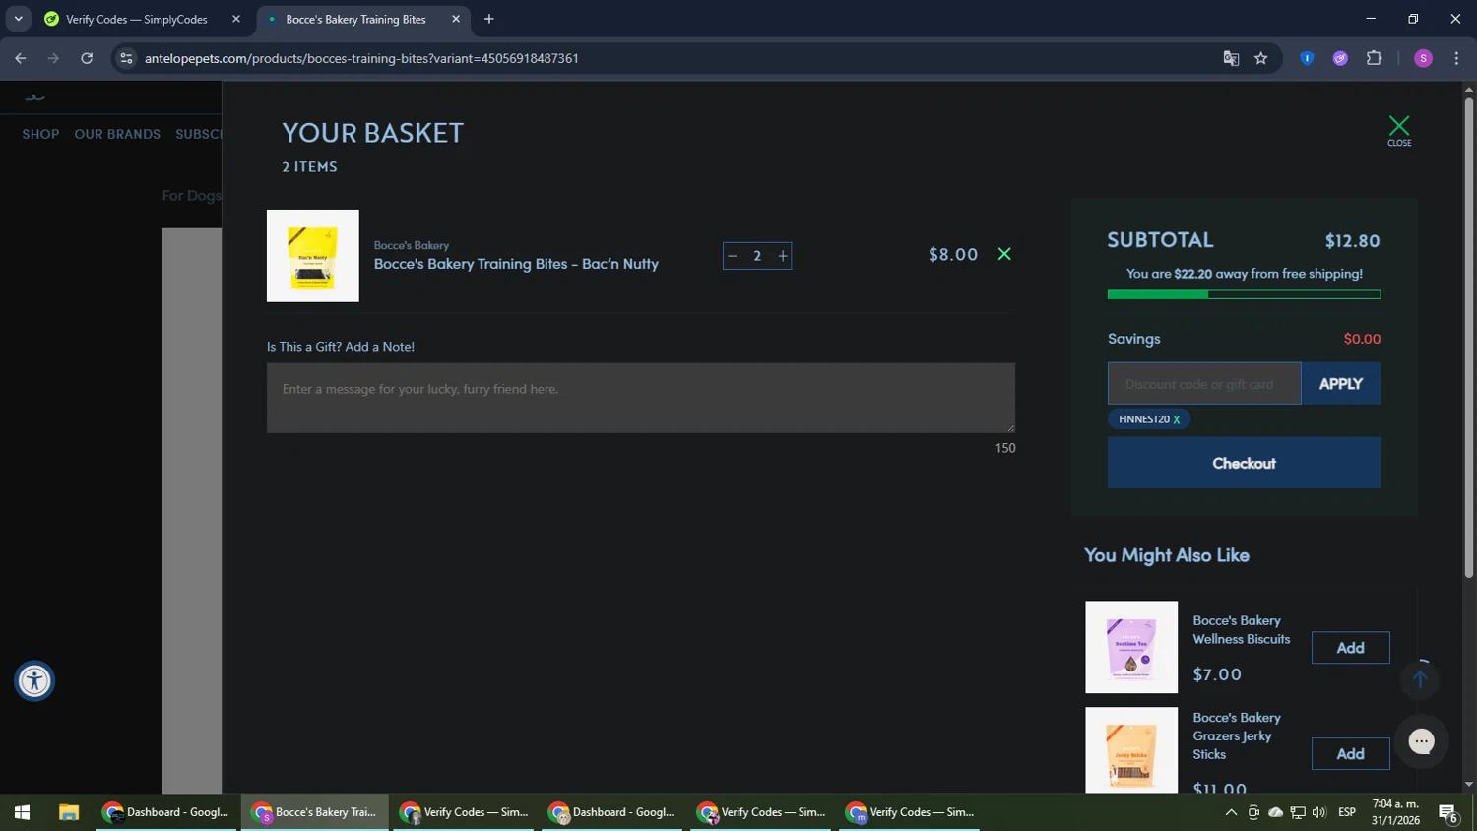Close the Verify Codes SimplyCodes tab

236,19
